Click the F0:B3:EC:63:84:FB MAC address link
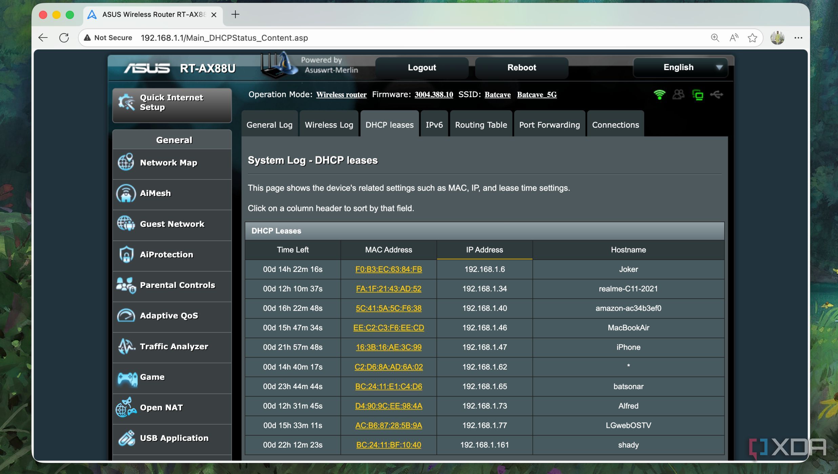838x474 pixels. (388, 269)
